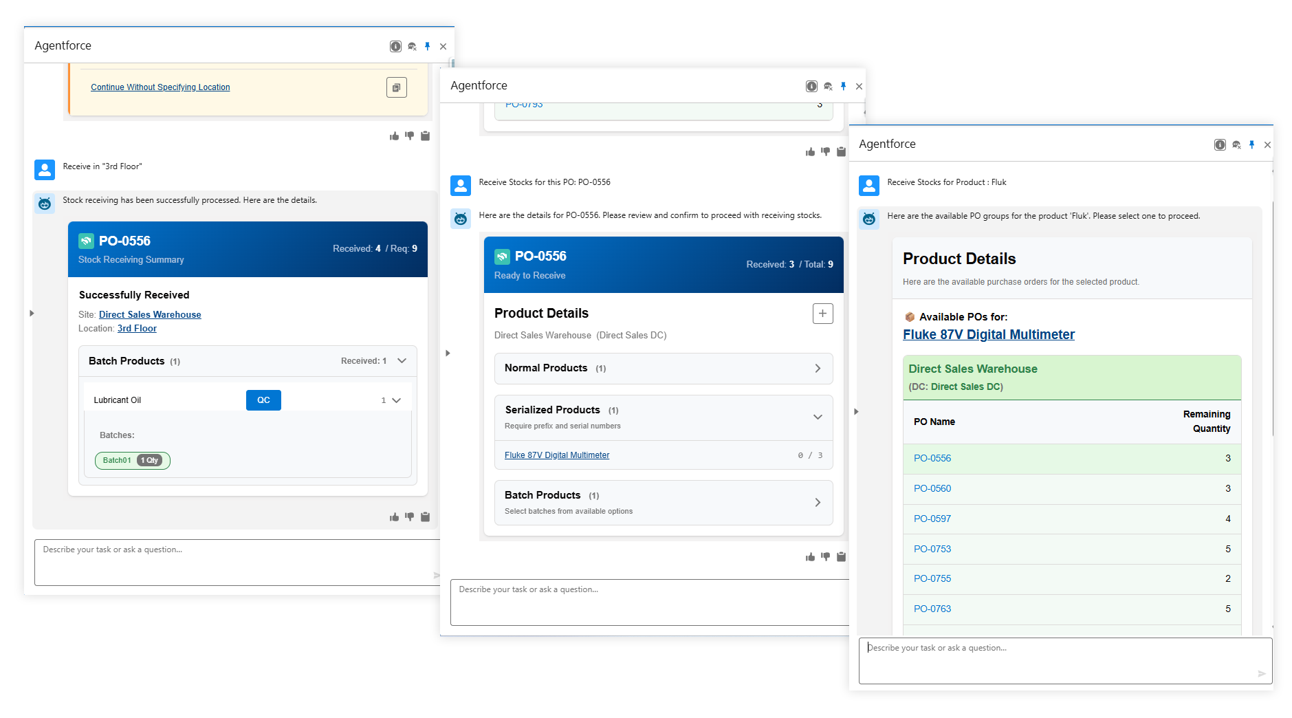Click the QC button for Lubricant Oil
1292x718 pixels.
pyautogui.click(x=263, y=400)
